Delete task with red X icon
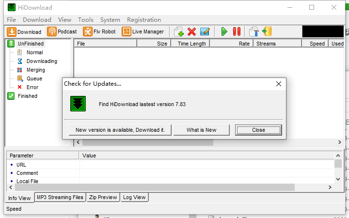Viewport: 349px width, 218px height. click(191, 31)
